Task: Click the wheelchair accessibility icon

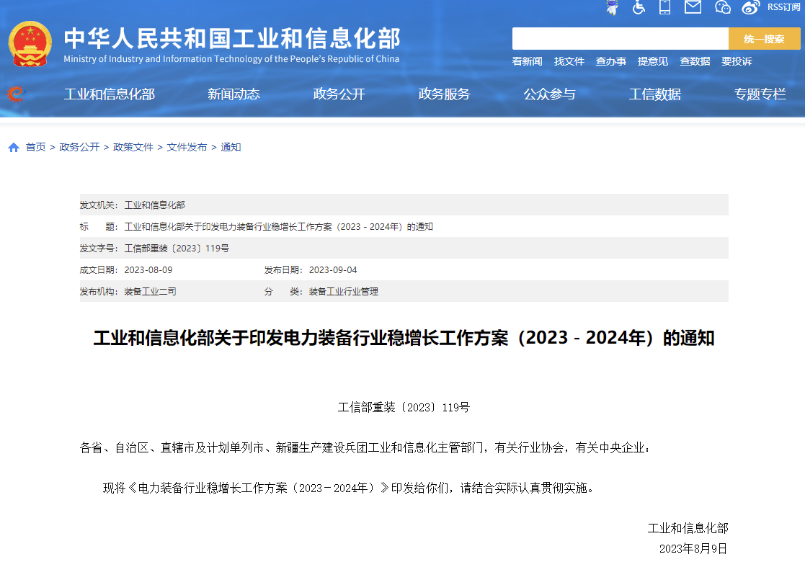Action: coord(639,7)
